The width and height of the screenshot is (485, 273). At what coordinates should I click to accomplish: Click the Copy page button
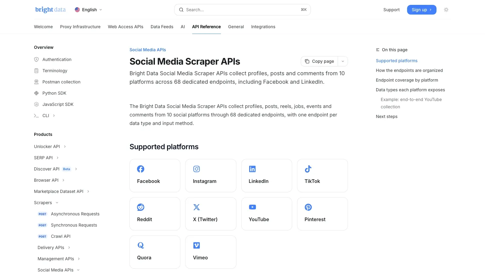pos(319,61)
